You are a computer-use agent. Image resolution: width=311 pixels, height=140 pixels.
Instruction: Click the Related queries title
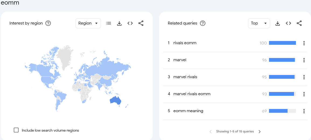(x=183, y=23)
